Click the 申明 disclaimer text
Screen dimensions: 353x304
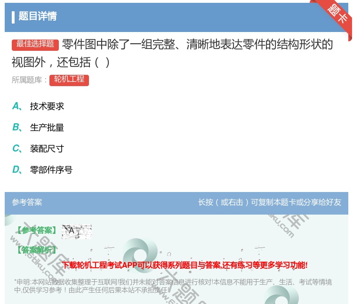click(x=173, y=286)
